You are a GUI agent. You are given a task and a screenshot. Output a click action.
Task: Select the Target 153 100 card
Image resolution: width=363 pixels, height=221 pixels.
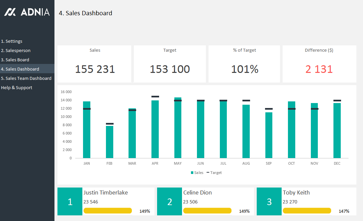[170, 69]
